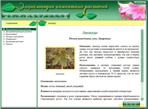Click the help question mark button
This screenshot has width=148, height=109.
[136, 3]
